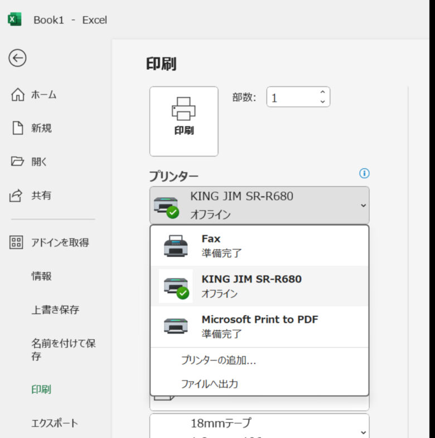The image size is (435, 438).
Task: Click the Excel logo icon
Action: 14,19
